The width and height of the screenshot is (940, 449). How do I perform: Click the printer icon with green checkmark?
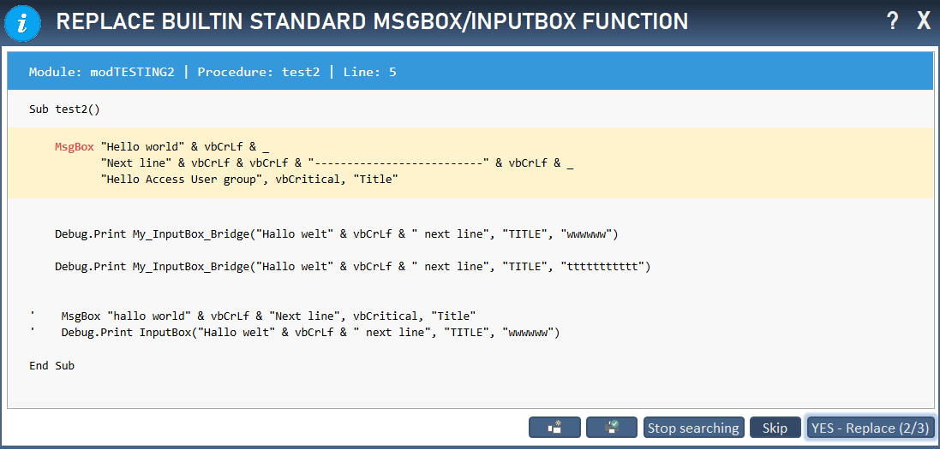tap(612, 428)
